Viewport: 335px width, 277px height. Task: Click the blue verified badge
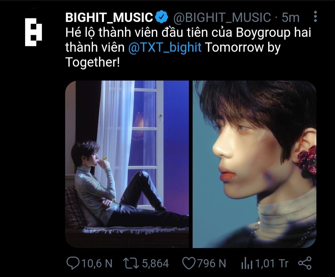162,17
